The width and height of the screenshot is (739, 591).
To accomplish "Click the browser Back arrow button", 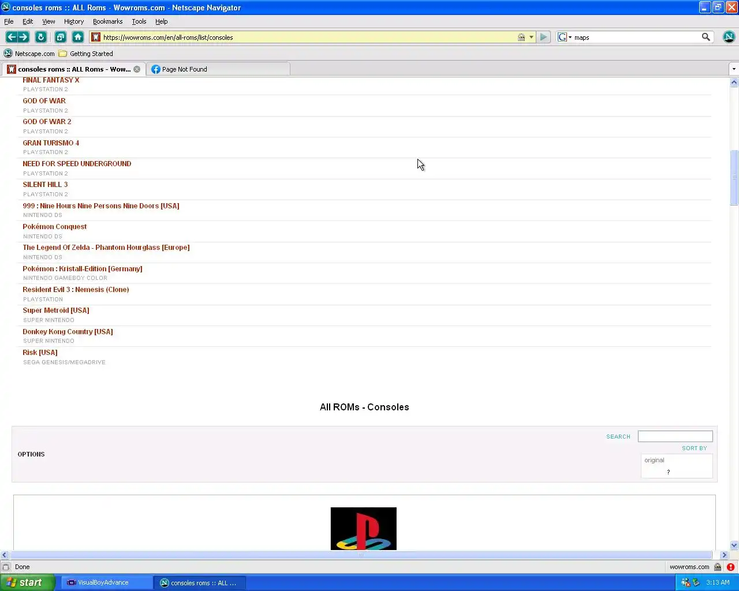I will (x=11, y=37).
